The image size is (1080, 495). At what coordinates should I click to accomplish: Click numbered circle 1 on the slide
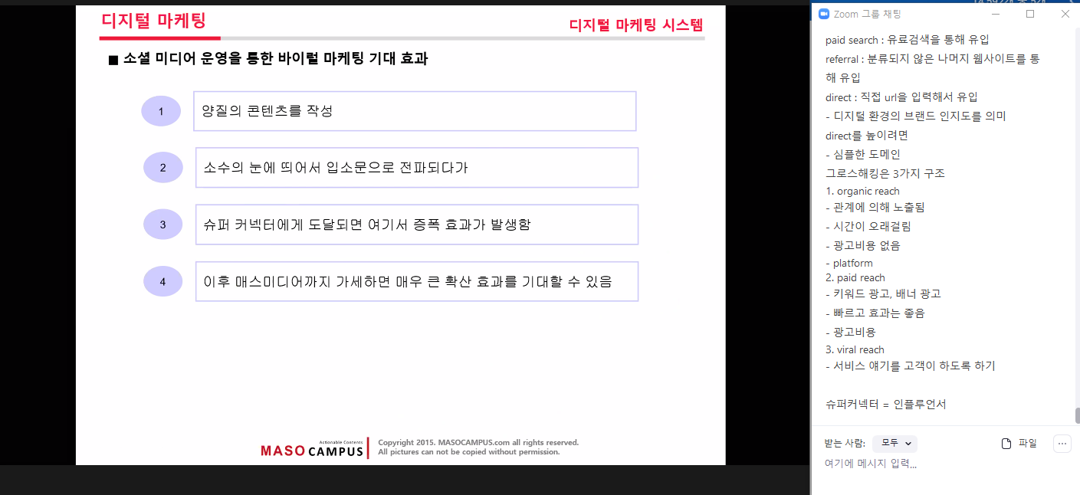(x=161, y=111)
